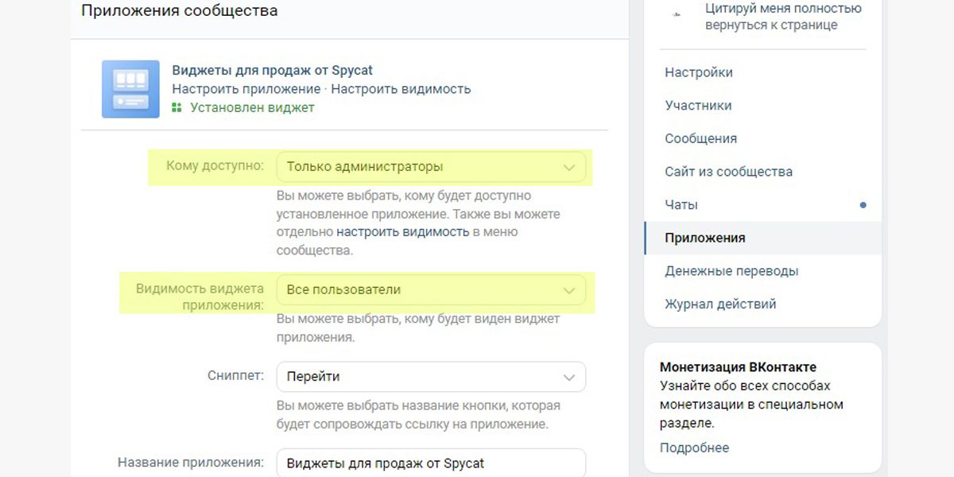Expand the 'Видимость виджета приложения' dropdown
Image resolution: width=954 pixels, height=477 pixels.
[430, 290]
